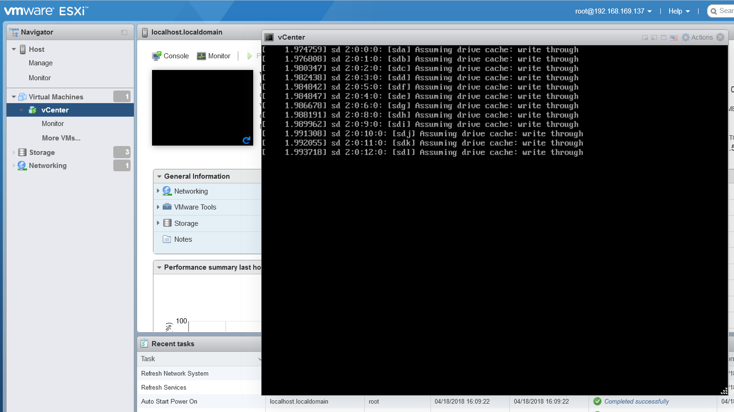Collapse the Performance summary section
This screenshot has width=734, height=412.
click(x=159, y=267)
